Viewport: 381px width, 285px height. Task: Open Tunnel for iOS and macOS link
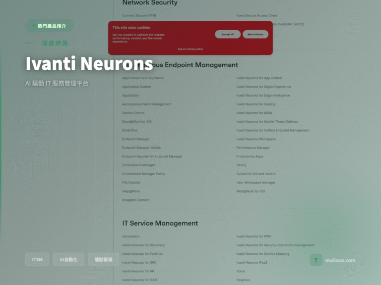[x=256, y=174]
